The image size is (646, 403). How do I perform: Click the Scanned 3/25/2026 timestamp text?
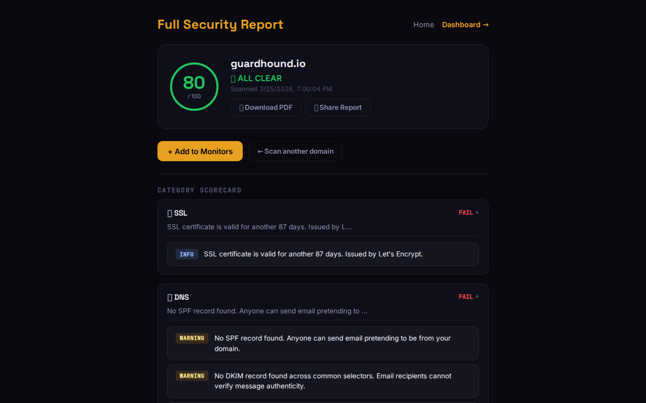tap(281, 89)
